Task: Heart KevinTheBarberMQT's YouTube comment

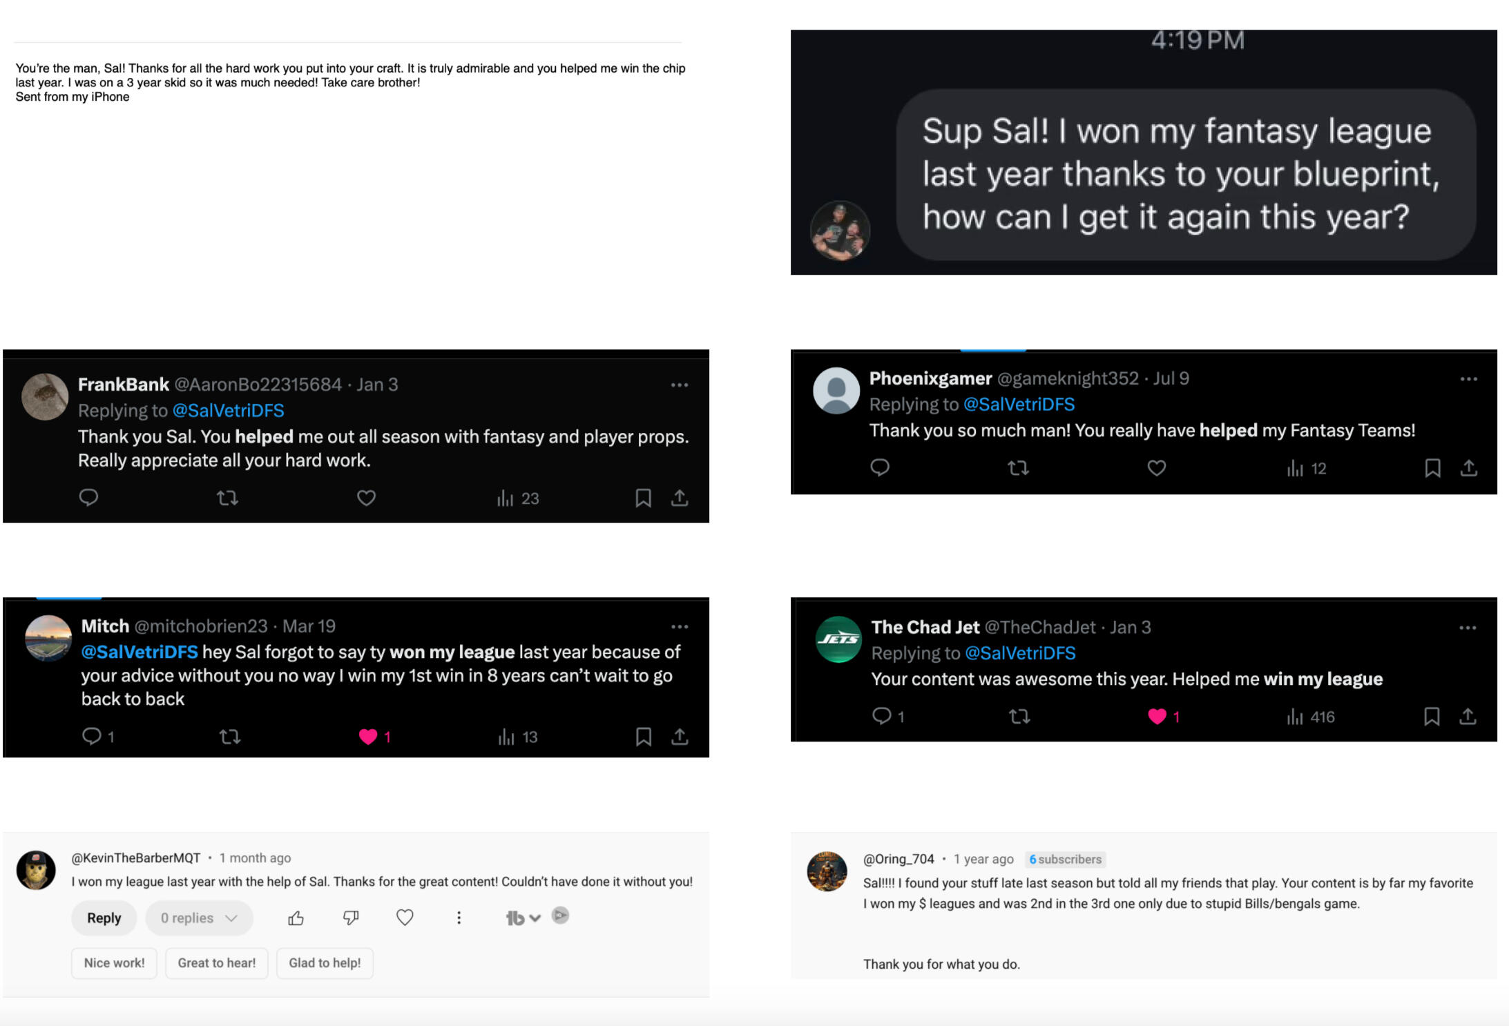Action: coord(405,918)
